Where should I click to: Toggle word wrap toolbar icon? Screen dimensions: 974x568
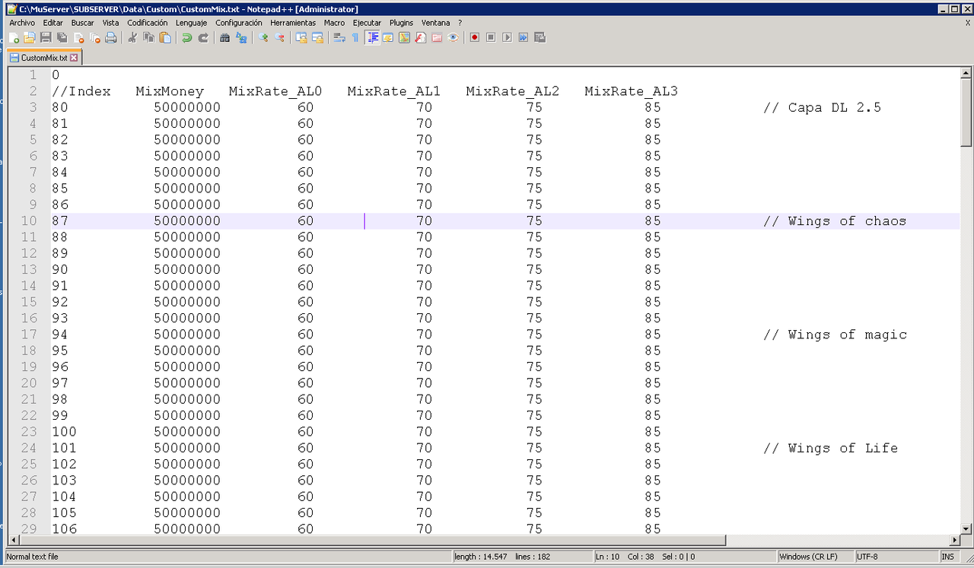click(339, 37)
